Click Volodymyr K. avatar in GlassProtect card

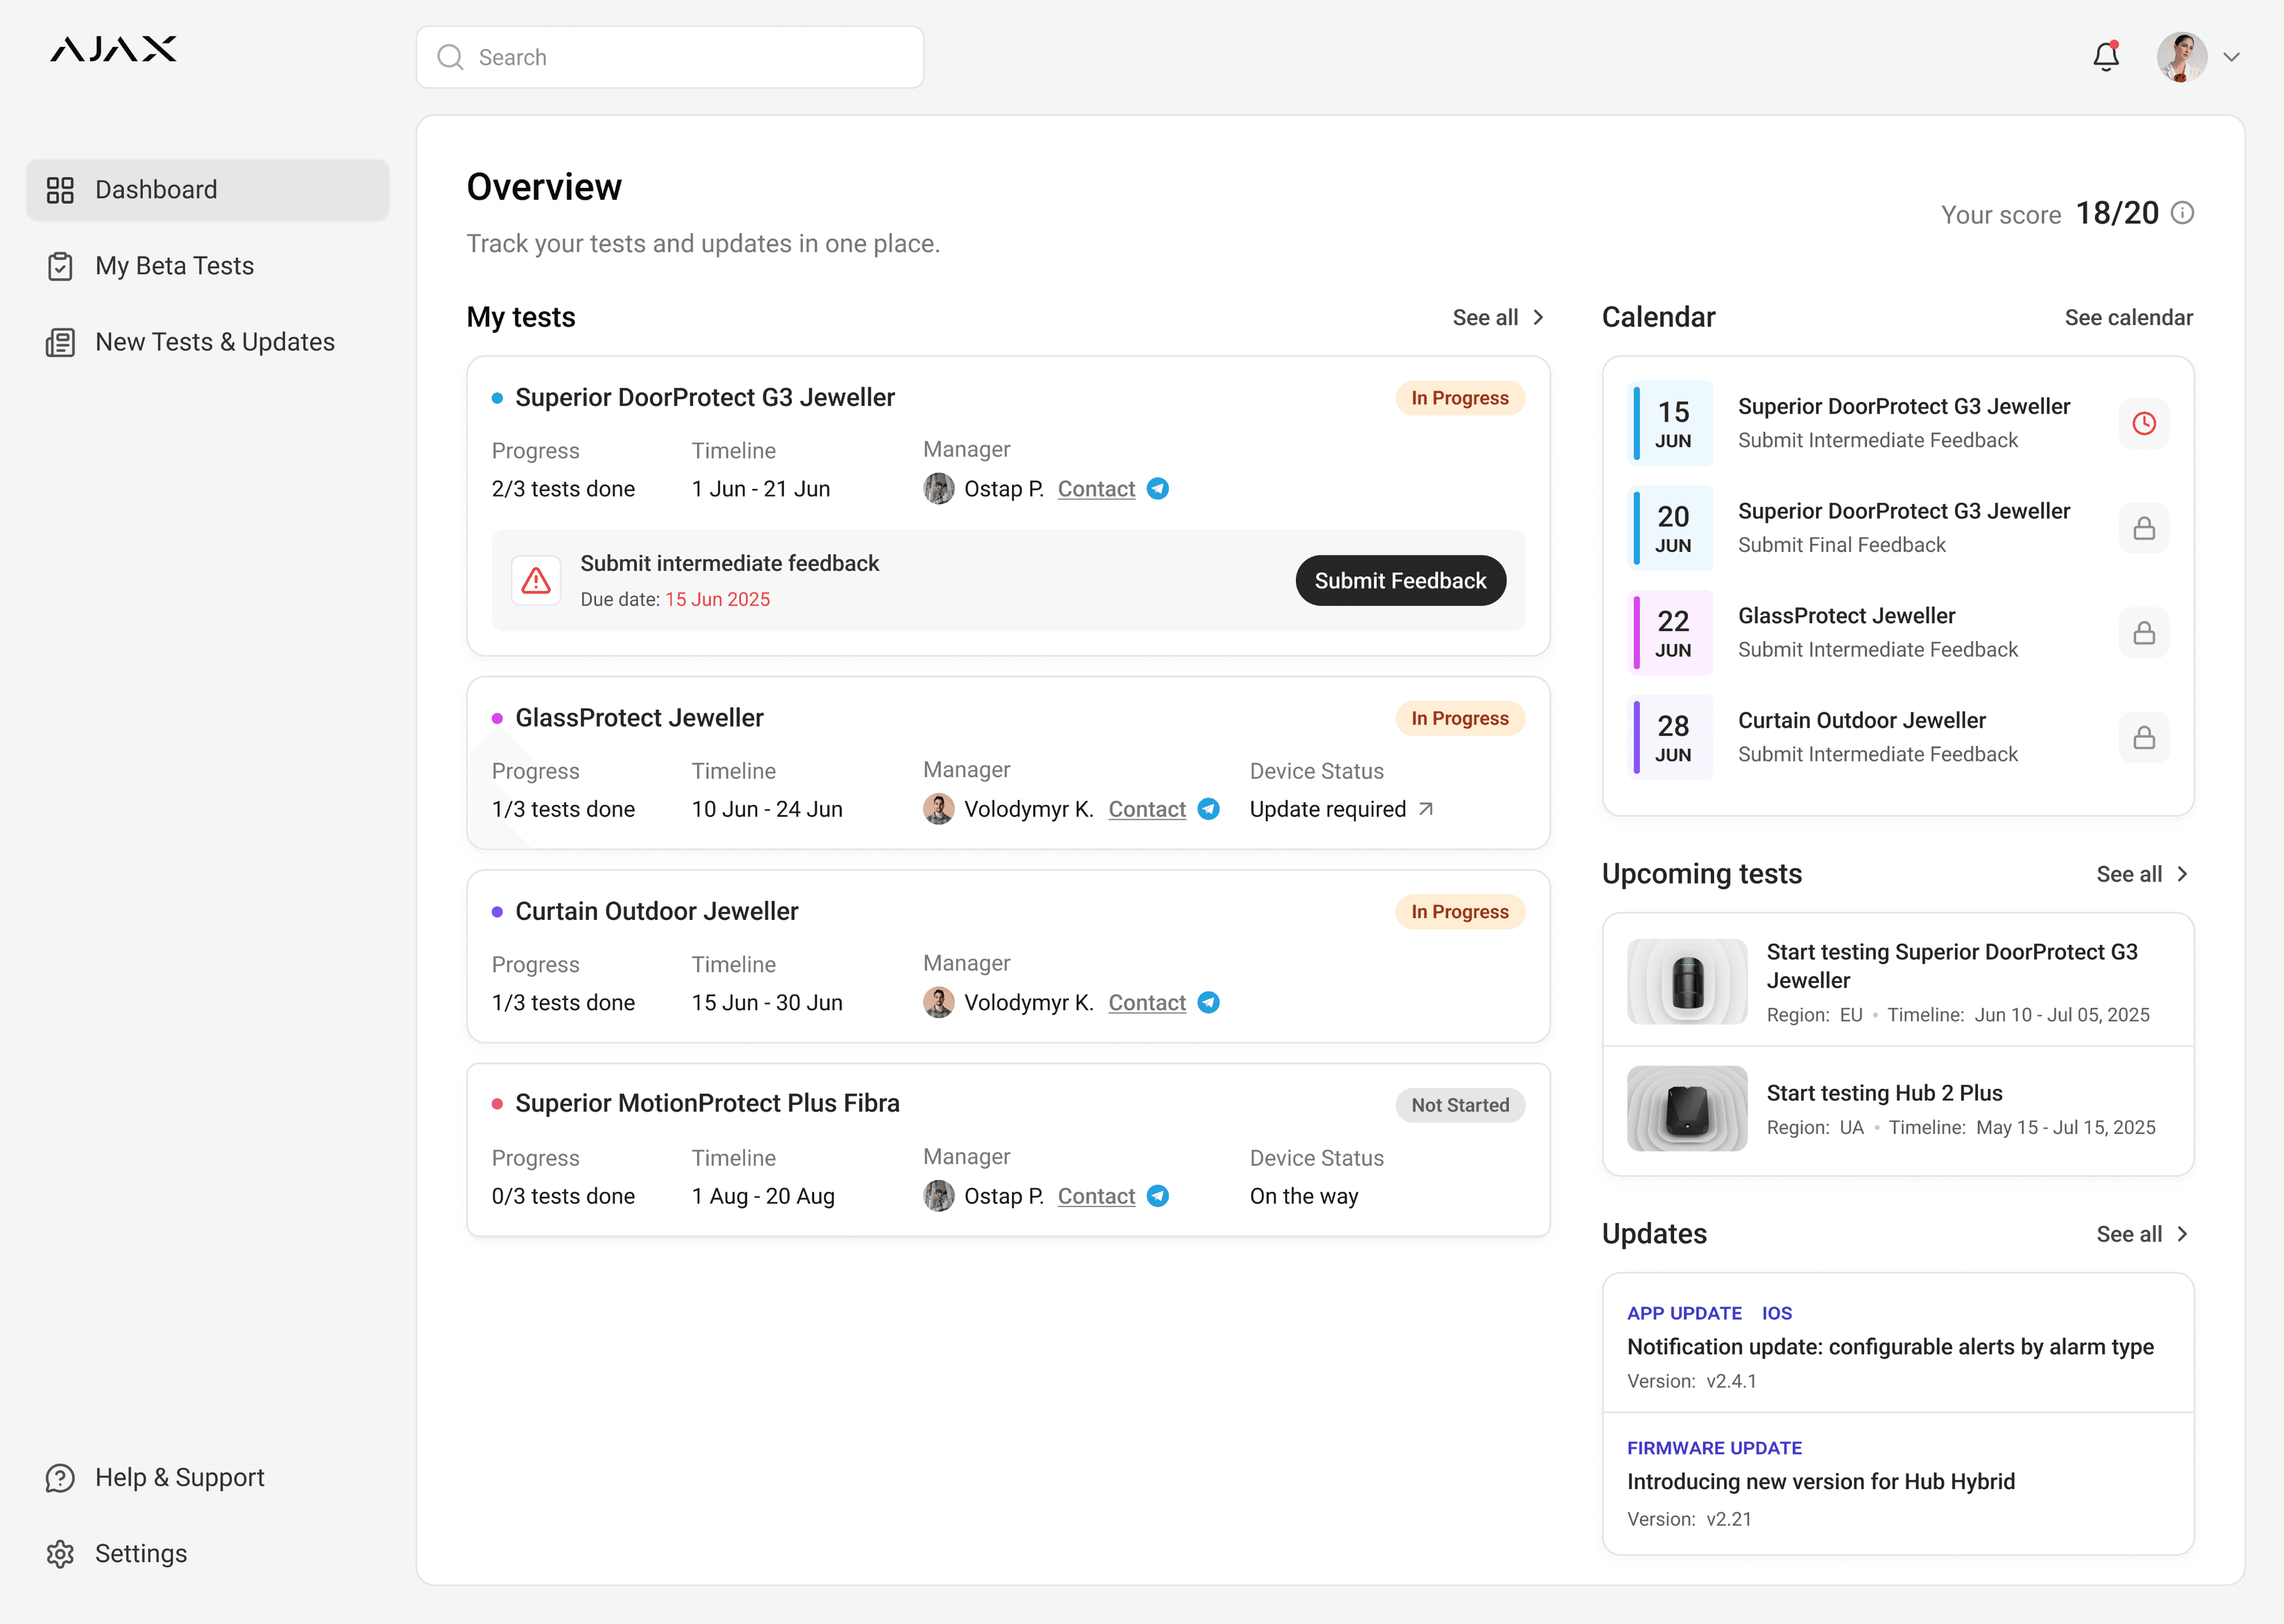pyautogui.click(x=939, y=809)
